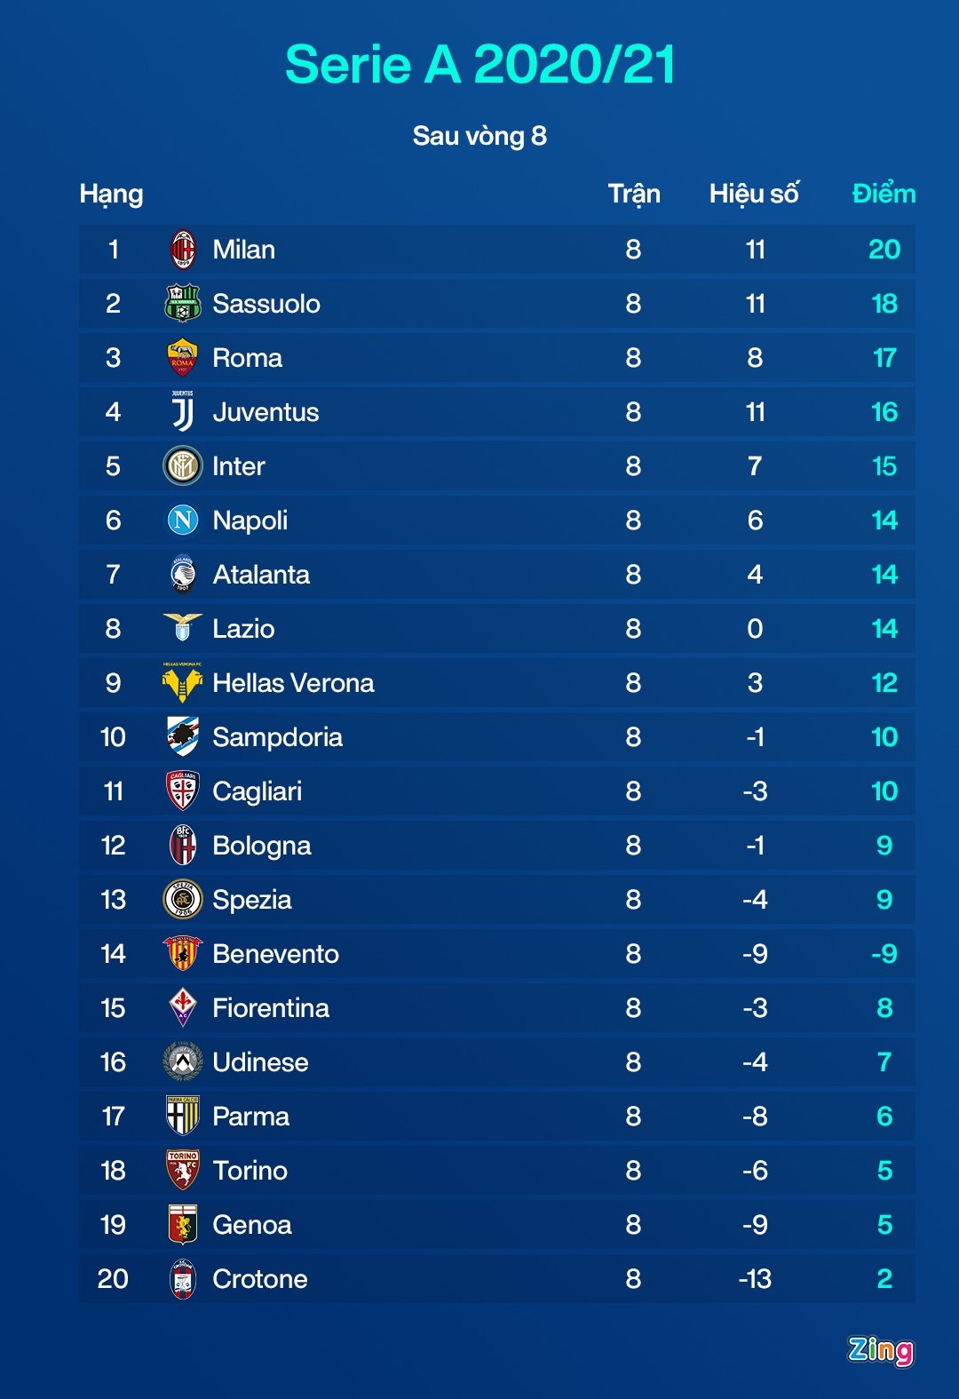This screenshot has height=1399, width=959.
Task: Click the Genoa club crest
Action: coord(183,1225)
